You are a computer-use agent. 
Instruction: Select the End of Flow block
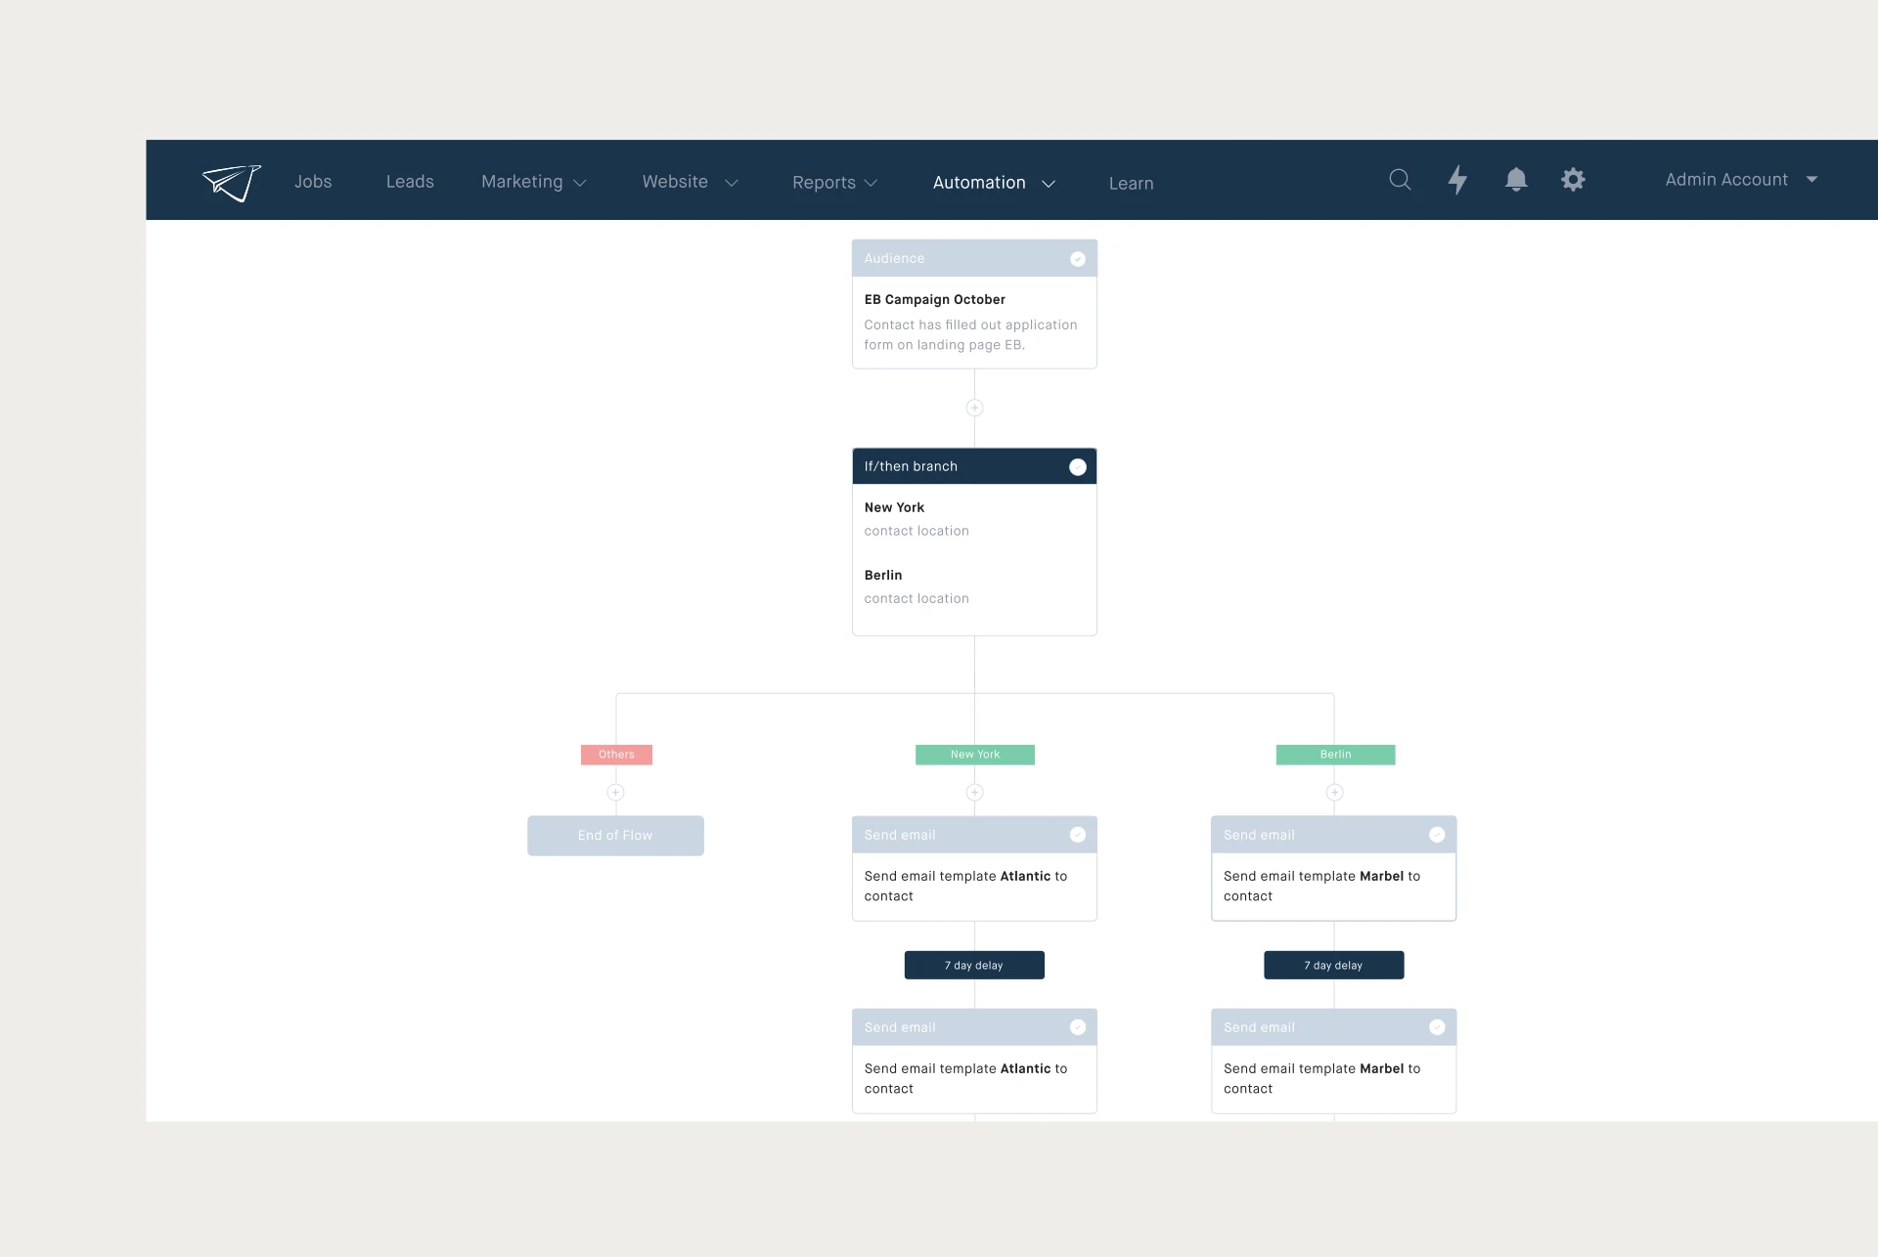click(x=615, y=835)
